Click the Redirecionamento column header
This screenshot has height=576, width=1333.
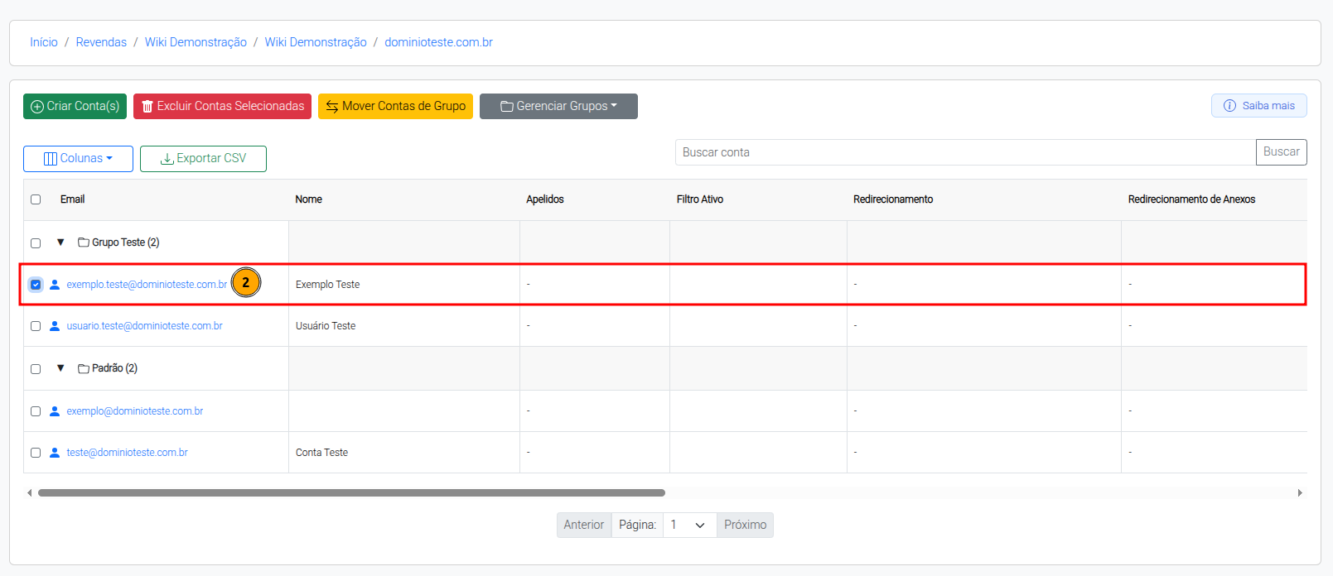tap(893, 199)
